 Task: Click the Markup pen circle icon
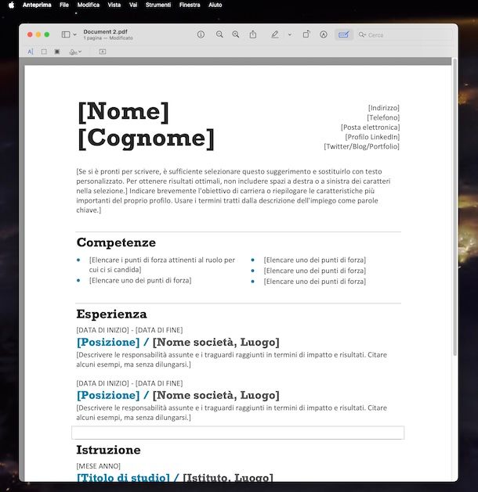click(x=323, y=35)
